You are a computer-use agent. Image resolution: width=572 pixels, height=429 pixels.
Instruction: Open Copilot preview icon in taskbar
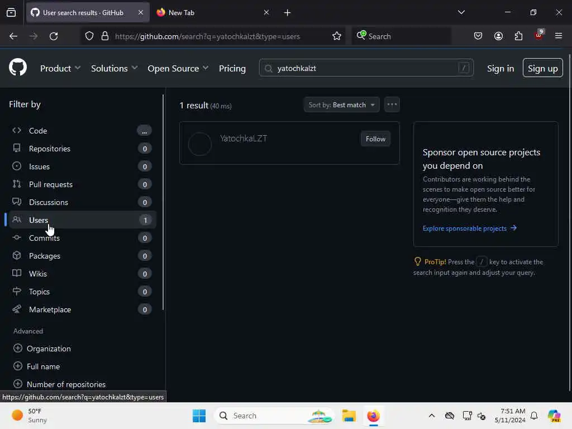click(x=554, y=416)
